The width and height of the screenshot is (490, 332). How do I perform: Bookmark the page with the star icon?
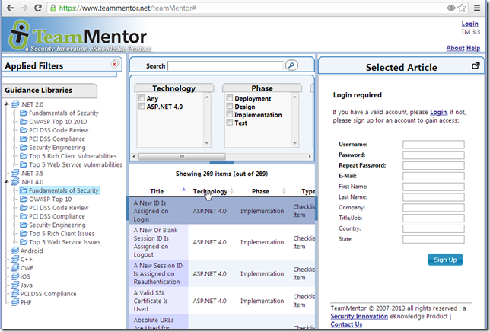click(x=462, y=8)
